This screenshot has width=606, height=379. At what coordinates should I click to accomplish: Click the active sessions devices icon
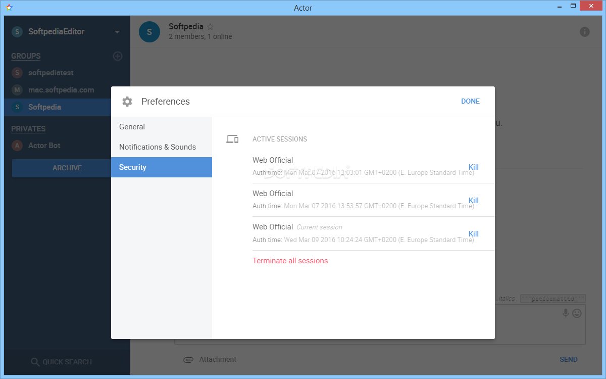click(232, 139)
